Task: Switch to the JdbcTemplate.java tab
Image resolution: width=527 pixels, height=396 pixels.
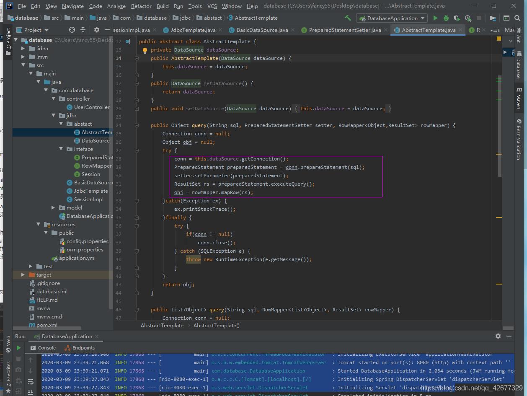Action: tap(193, 30)
